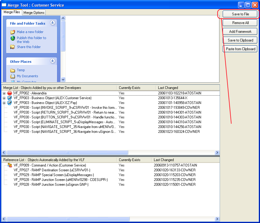This screenshot has width=260, height=223.
Task: Click Reference List Currently Exists column header
Action: [134, 160]
